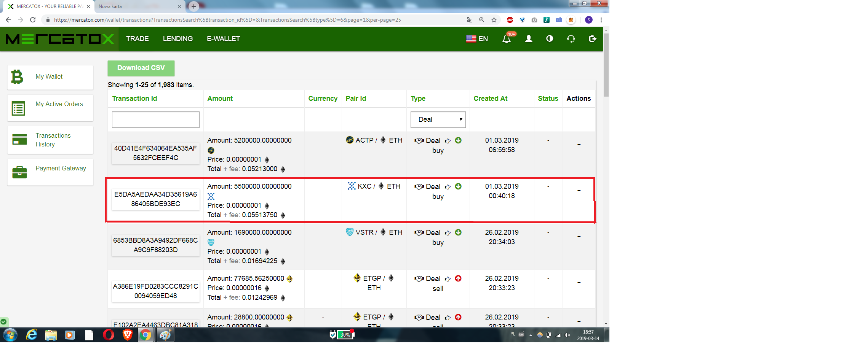The height and width of the screenshot is (364, 868).
Task: Click the Mercatox logo
Action: (60, 39)
